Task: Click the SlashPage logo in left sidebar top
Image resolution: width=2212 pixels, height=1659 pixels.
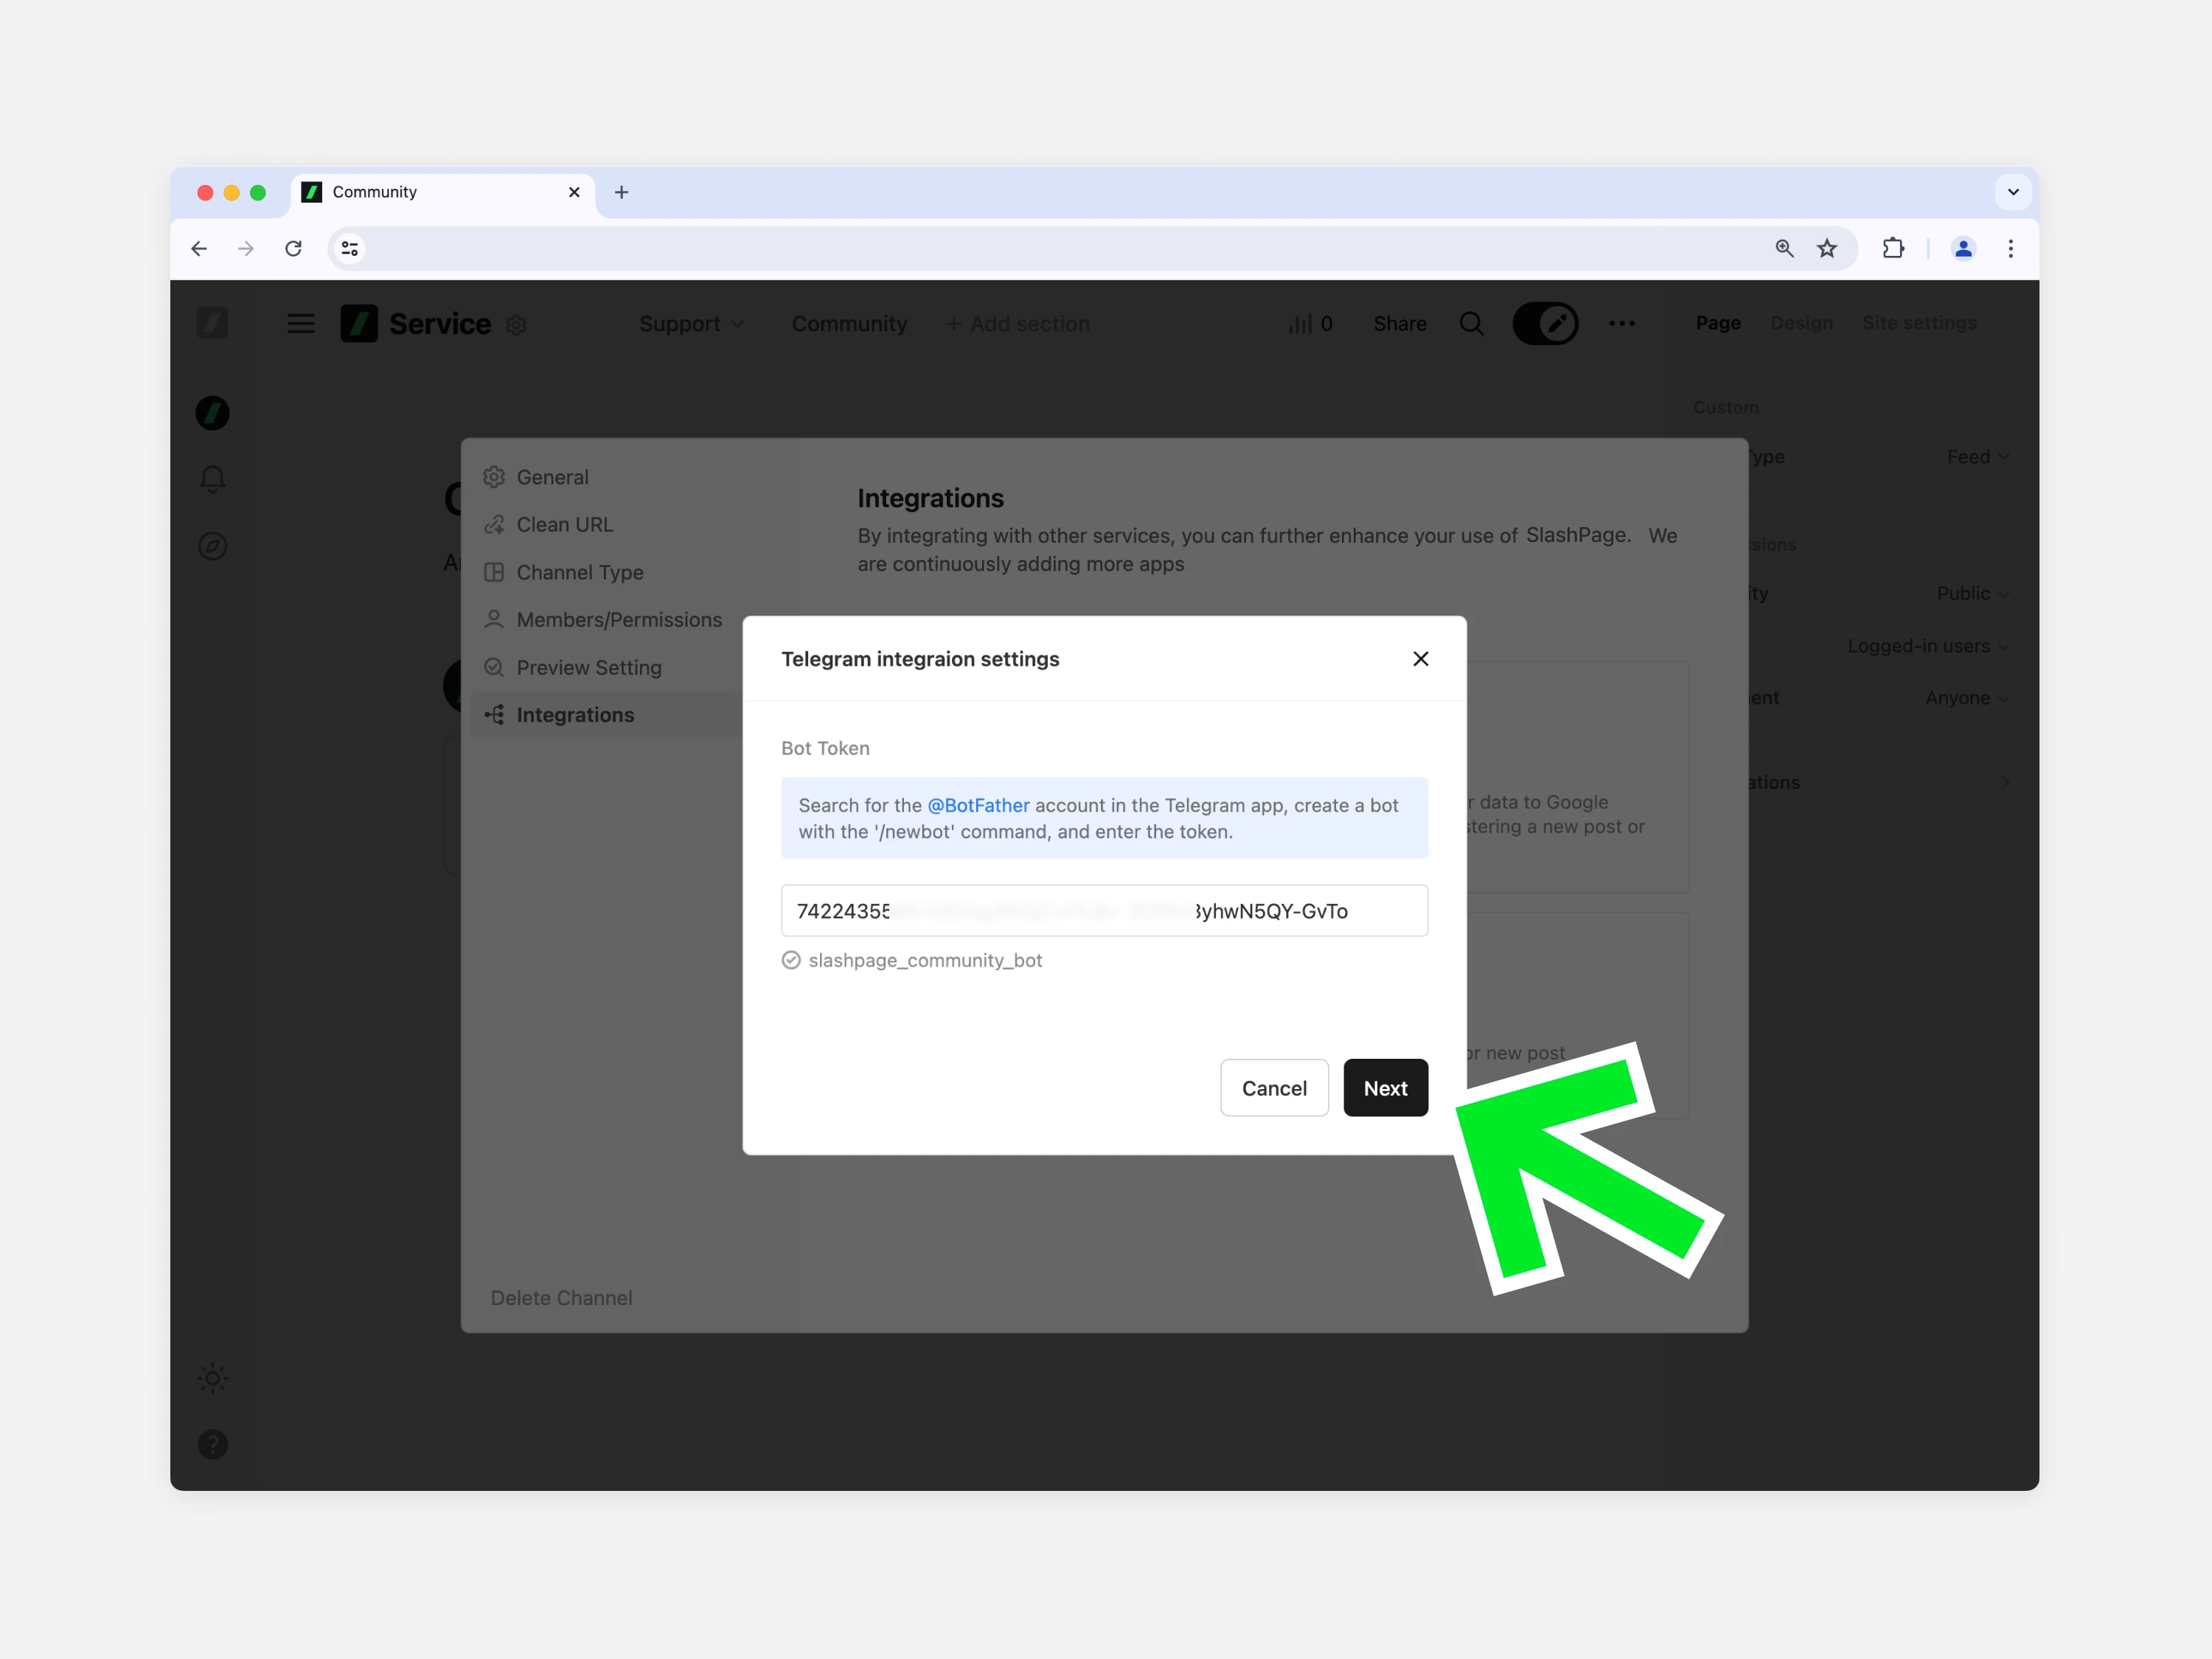Action: [212, 323]
